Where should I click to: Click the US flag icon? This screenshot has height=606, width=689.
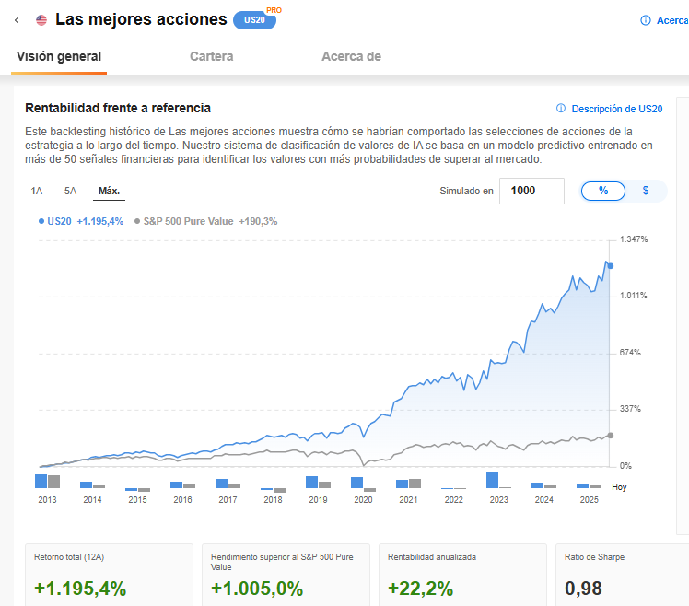tap(41, 20)
